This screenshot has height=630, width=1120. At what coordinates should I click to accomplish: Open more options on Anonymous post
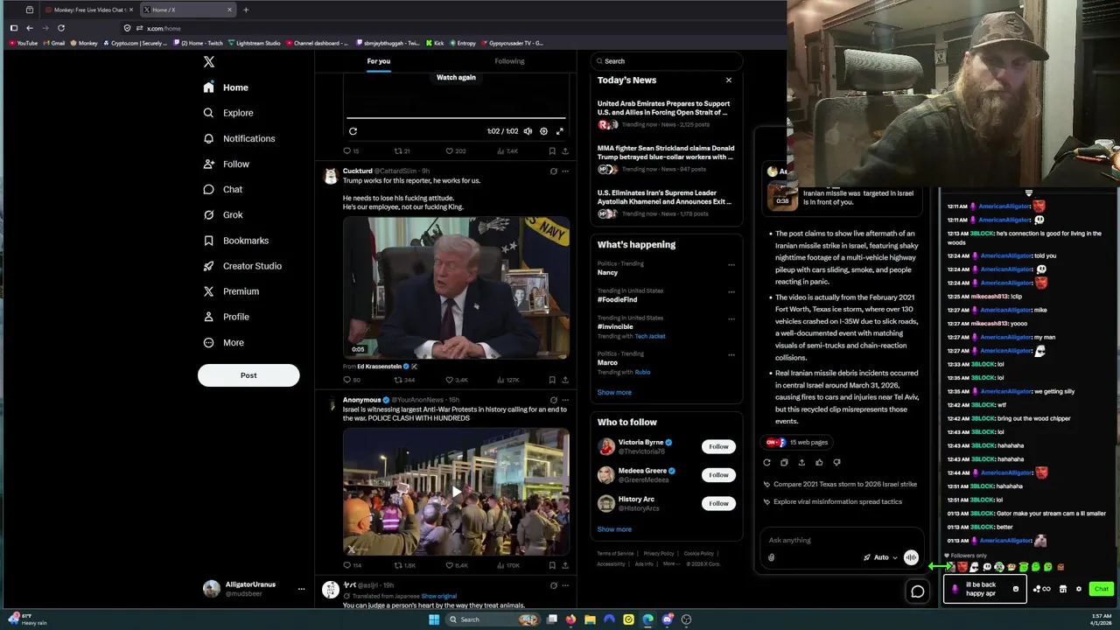pos(565,400)
